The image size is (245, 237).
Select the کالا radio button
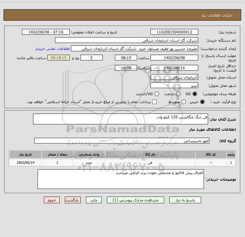pos(195,94)
